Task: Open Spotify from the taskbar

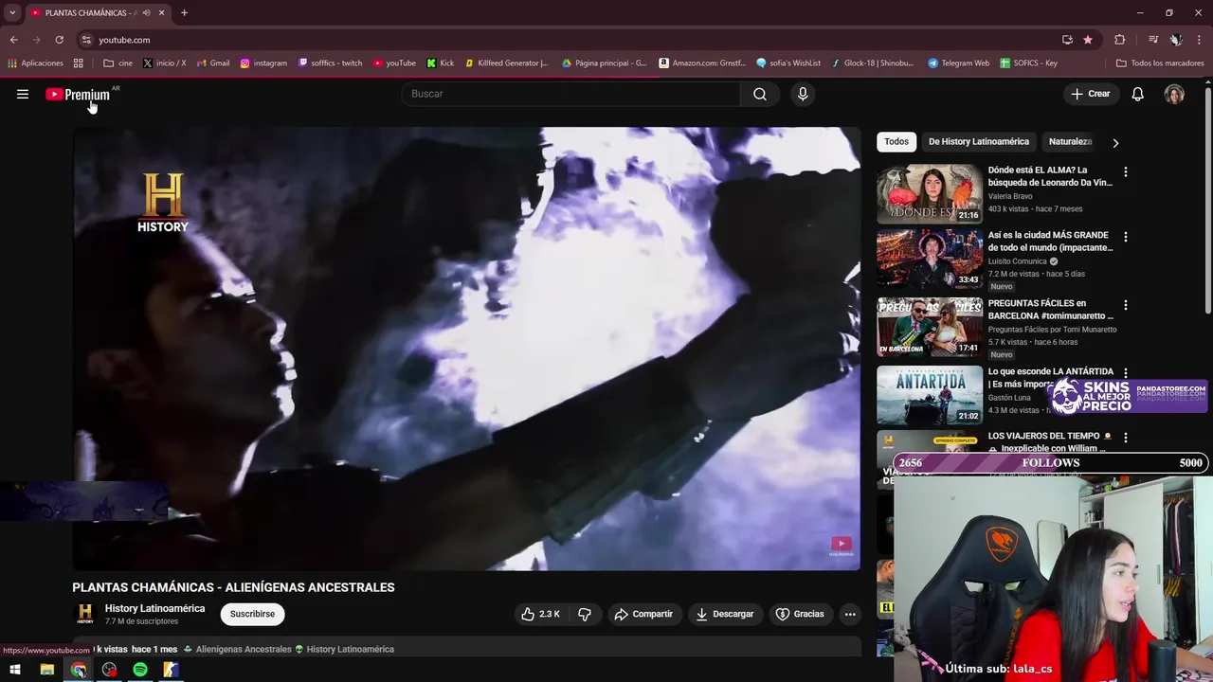Action: [x=140, y=670]
